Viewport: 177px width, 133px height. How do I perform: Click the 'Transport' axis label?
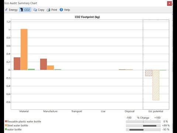[77, 111]
